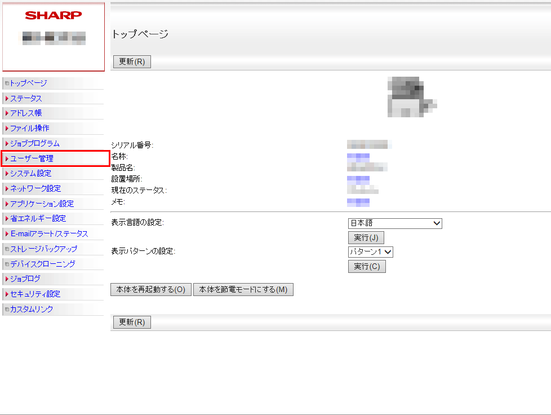This screenshot has width=551, height=415.
Task: Select ユーザー管理 in the sidebar
Action: [x=32, y=158]
